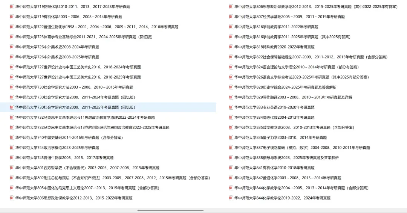
Task: Click PDF icon beside 723体育学专业基础综合 file
Action: tap(12, 37)
